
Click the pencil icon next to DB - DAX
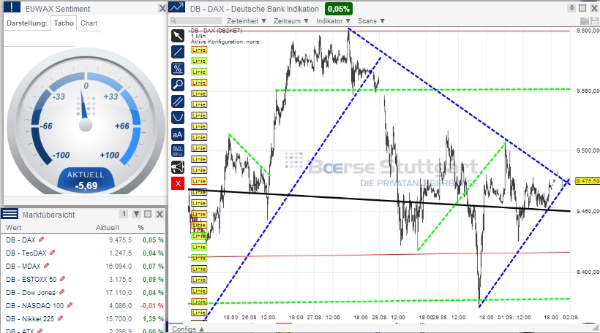[x=41, y=240]
